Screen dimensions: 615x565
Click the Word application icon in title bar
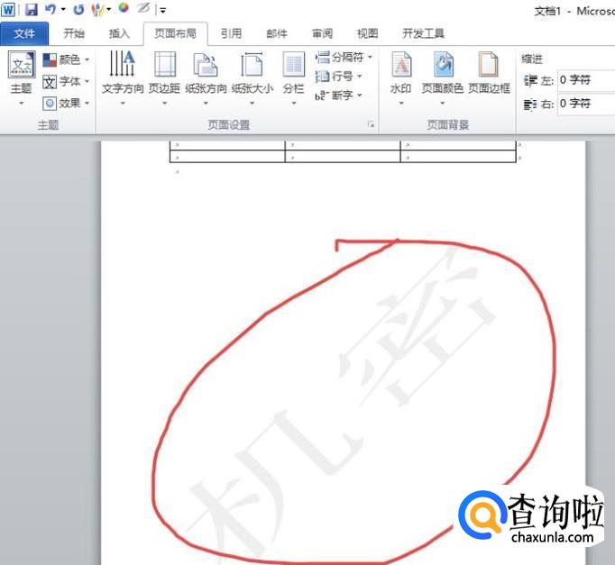tap(8, 9)
